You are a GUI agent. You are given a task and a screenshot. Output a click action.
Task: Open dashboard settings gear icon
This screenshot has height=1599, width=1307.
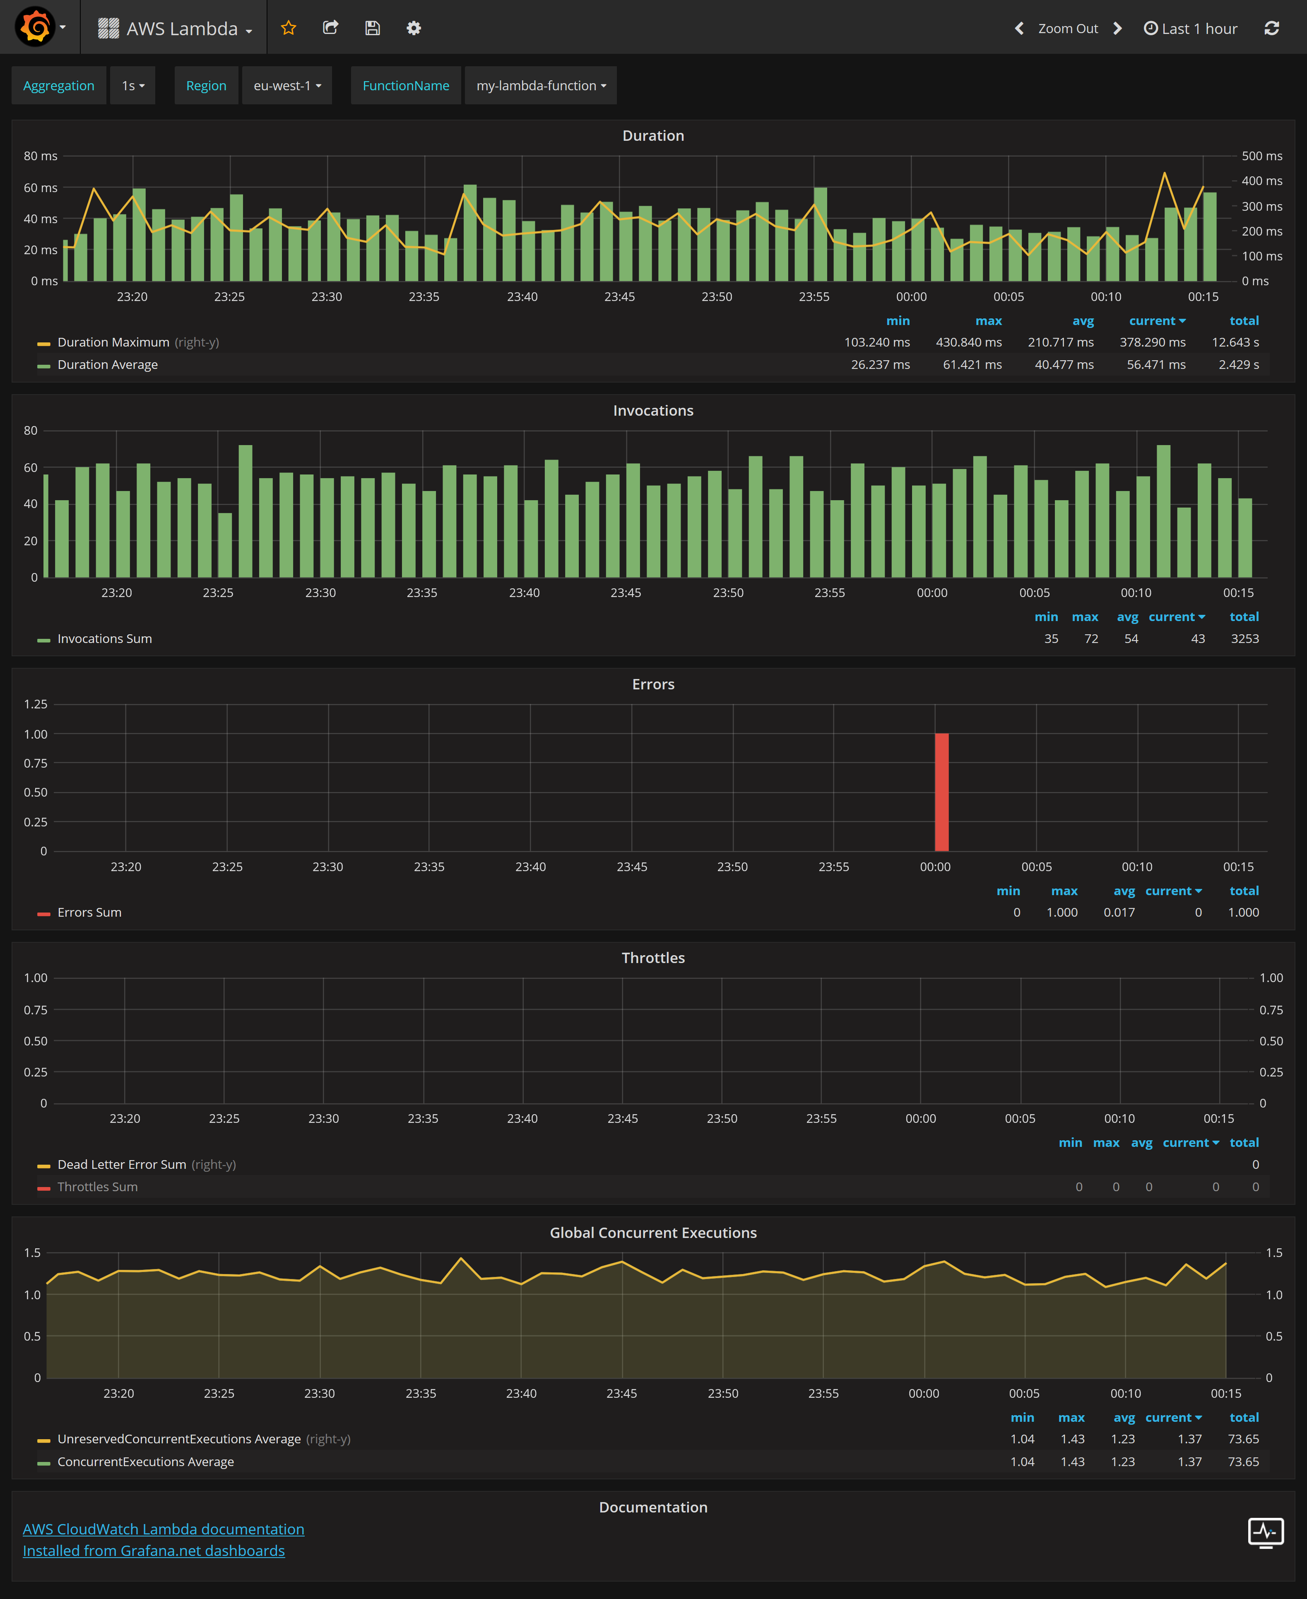[x=413, y=28]
